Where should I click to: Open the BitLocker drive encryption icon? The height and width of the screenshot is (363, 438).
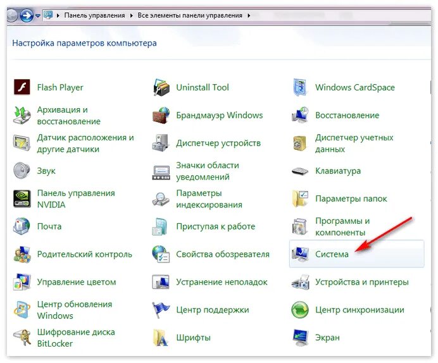point(22,337)
